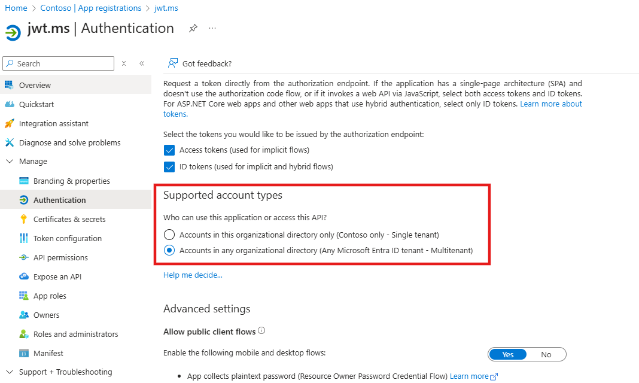639x383 pixels.
Task: Click the feedback person icon
Action: tap(173, 63)
